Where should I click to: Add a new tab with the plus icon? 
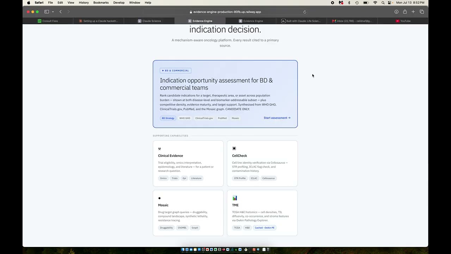(x=413, y=12)
